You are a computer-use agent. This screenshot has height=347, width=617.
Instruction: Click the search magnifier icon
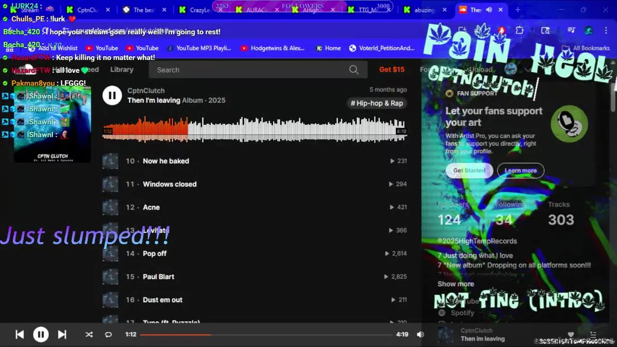pos(354,70)
